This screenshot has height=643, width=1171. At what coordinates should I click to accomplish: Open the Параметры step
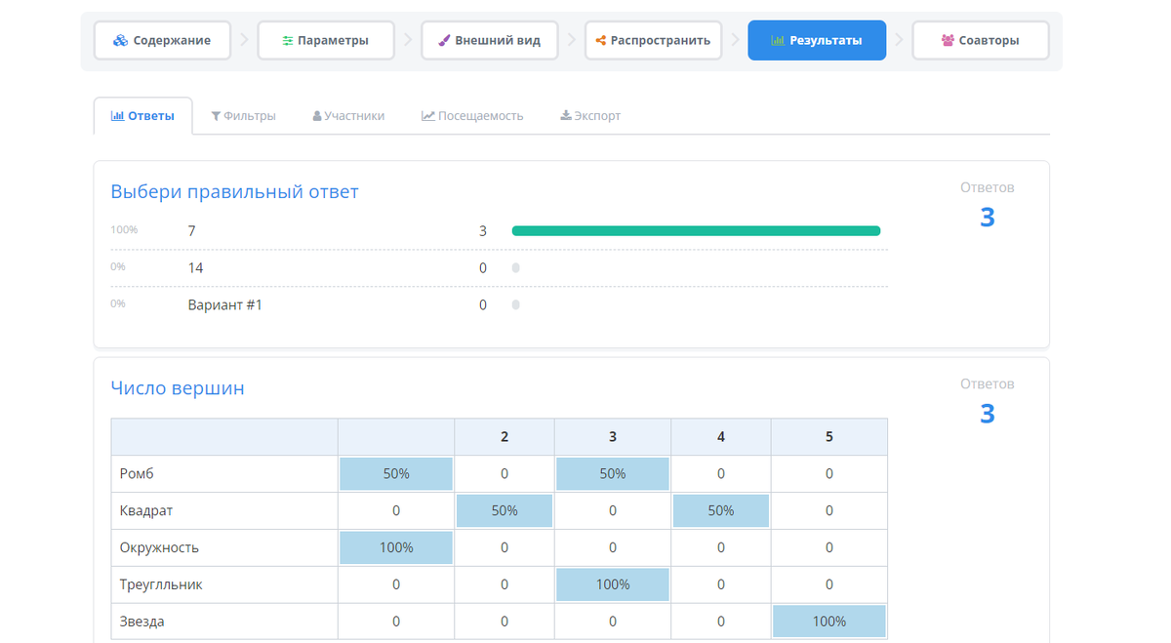pyautogui.click(x=326, y=41)
